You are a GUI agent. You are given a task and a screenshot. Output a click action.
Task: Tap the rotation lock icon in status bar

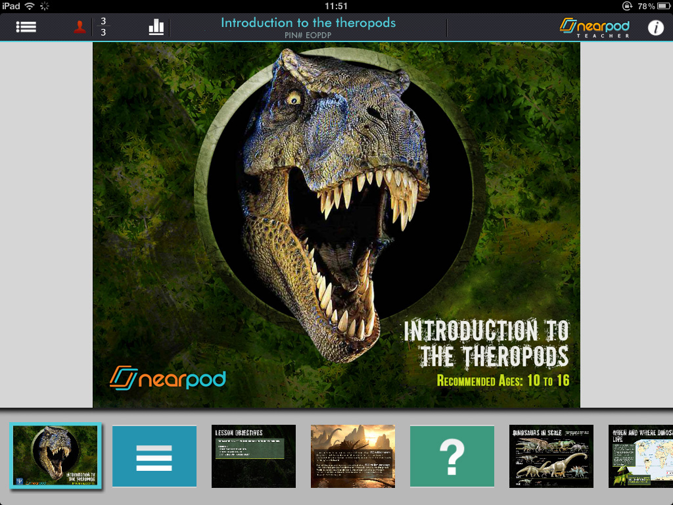click(x=627, y=6)
